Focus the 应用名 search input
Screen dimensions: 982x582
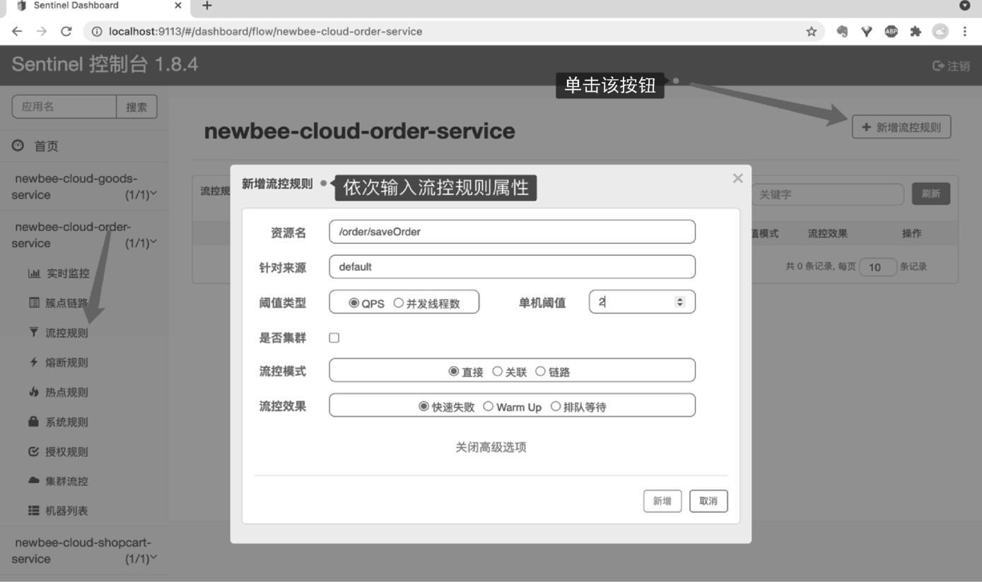(64, 107)
